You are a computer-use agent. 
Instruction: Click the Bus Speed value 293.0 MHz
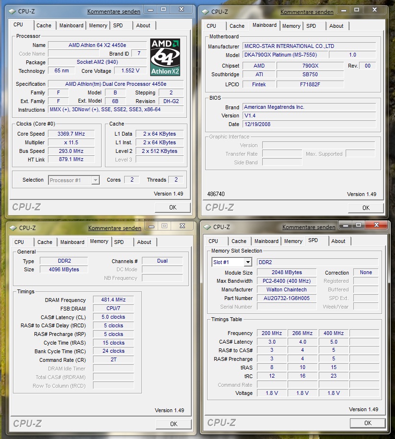[x=71, y=151]
